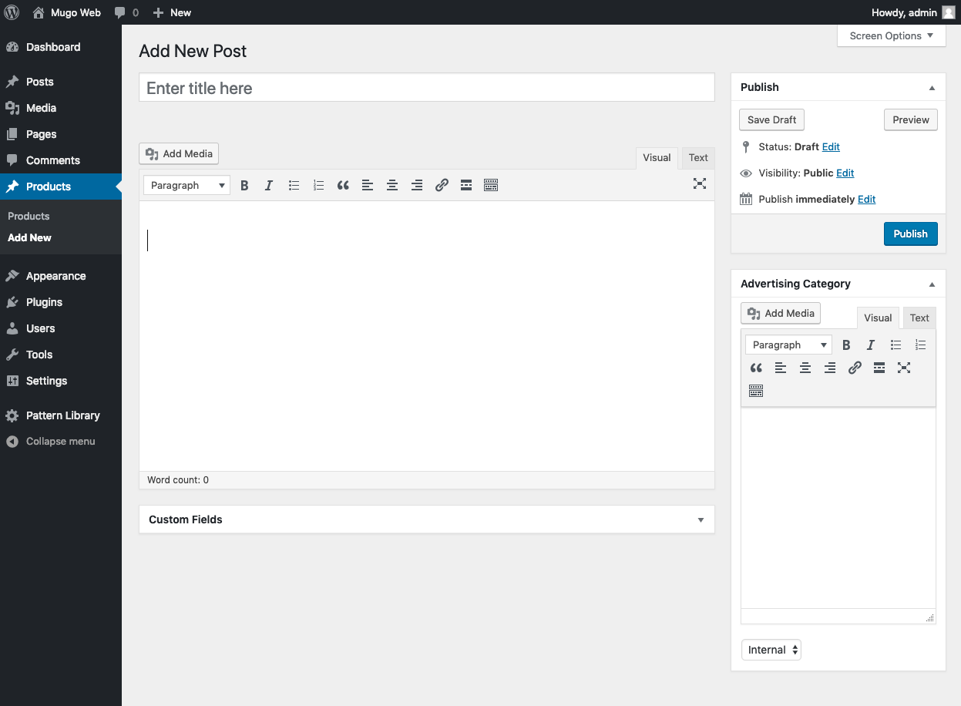Click Save Draft button
961x706 pixels.
point(771,119)
